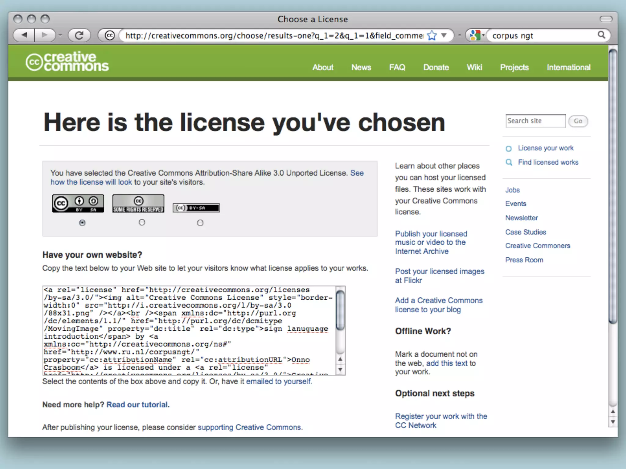Select the Some Rights Reserved radio button
Screen dimensions: 626x469
[x=142, y=222]
